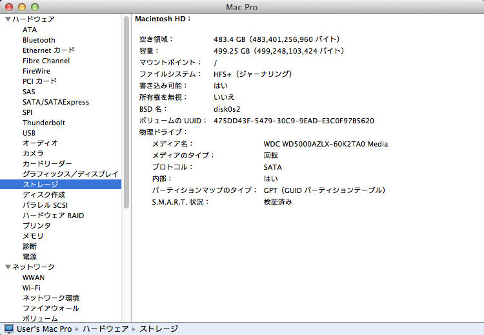Click the Mac Pro window title
This screenshot has width=484, height=335.
tap(242, 7)
